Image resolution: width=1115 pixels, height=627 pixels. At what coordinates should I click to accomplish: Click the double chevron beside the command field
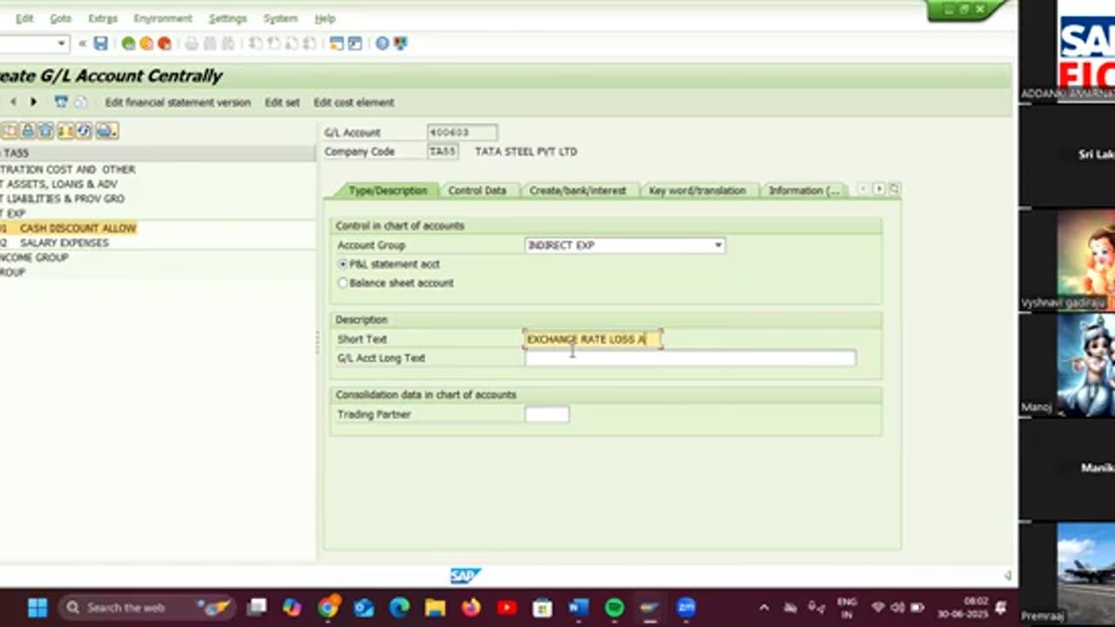pos(82,43)
